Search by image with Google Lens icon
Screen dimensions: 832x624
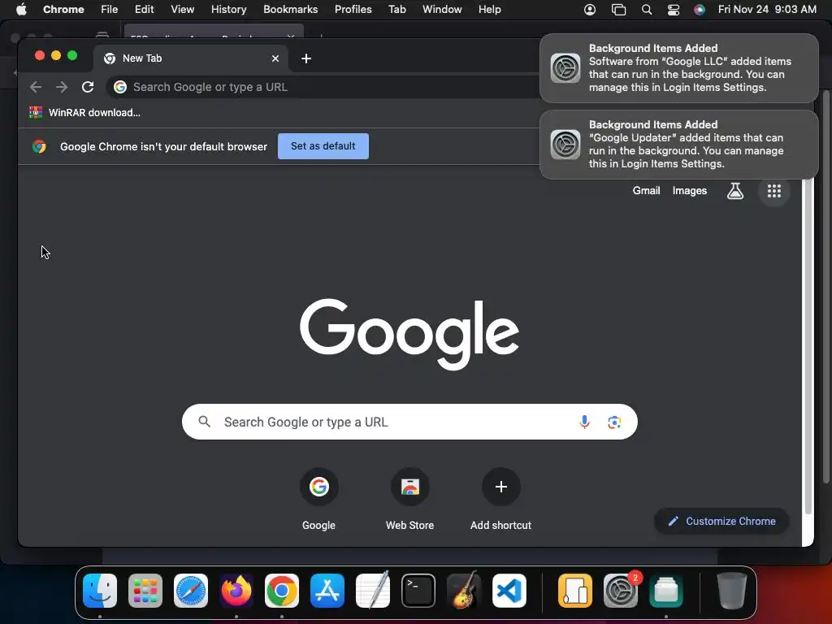coord(614,422)
